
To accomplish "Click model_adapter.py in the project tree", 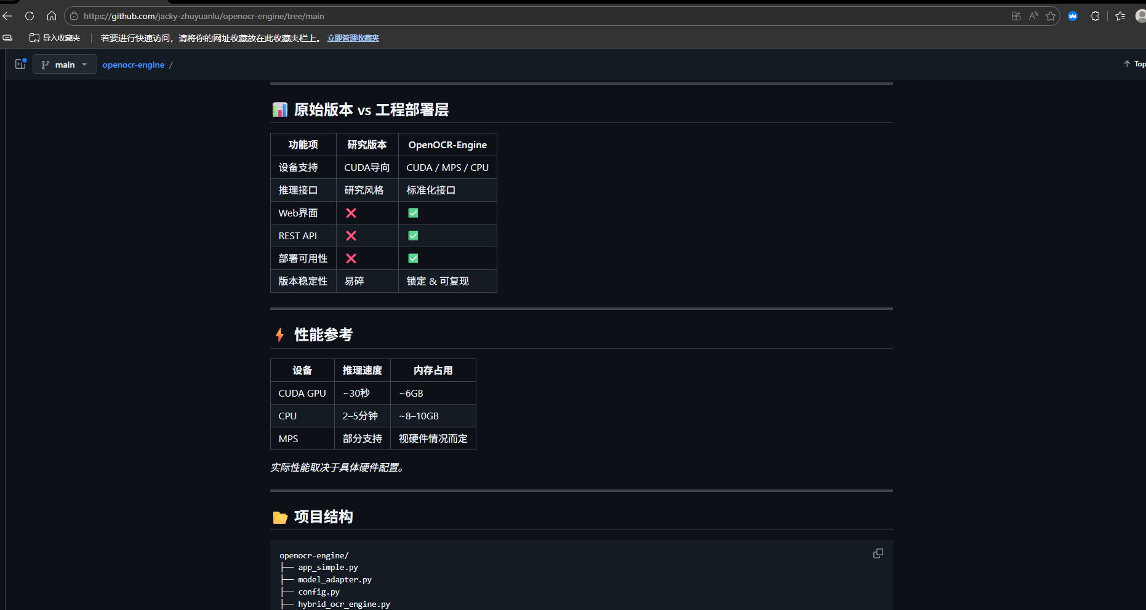I will coord(335,580).
